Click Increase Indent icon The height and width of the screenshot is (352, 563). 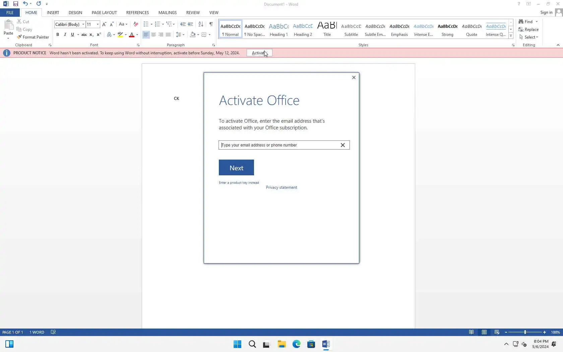coord(190,24)
